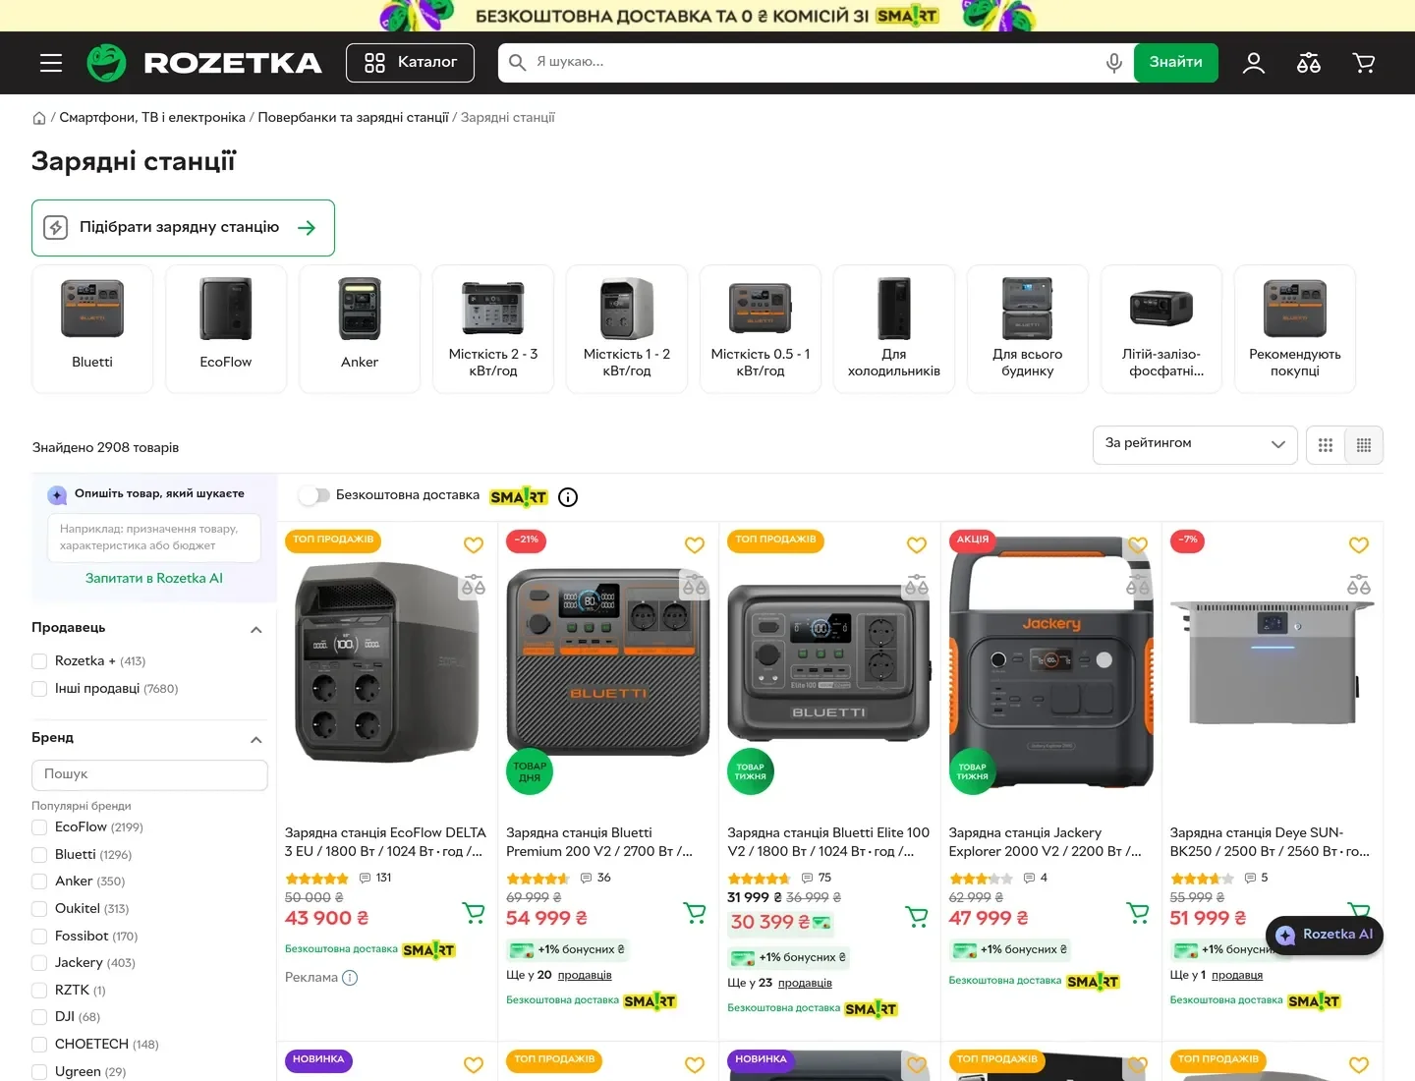This screenshot has height=1081, width=1415.
Task: Check the EcoFlow brand checkbox
Action: click(x=39, y=827)
